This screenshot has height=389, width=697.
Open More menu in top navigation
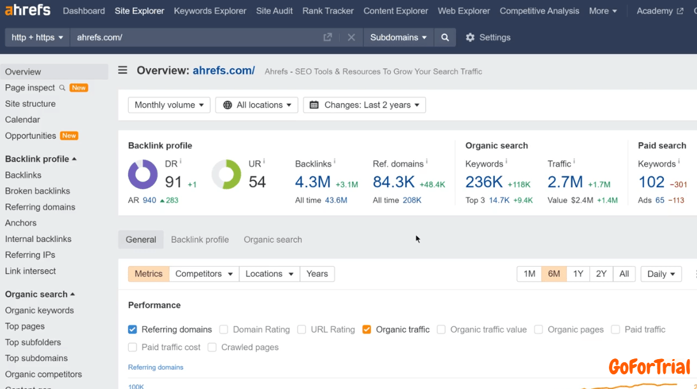603,11
